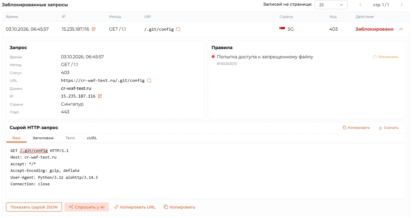Click the Connection: close line

[30, 184]
